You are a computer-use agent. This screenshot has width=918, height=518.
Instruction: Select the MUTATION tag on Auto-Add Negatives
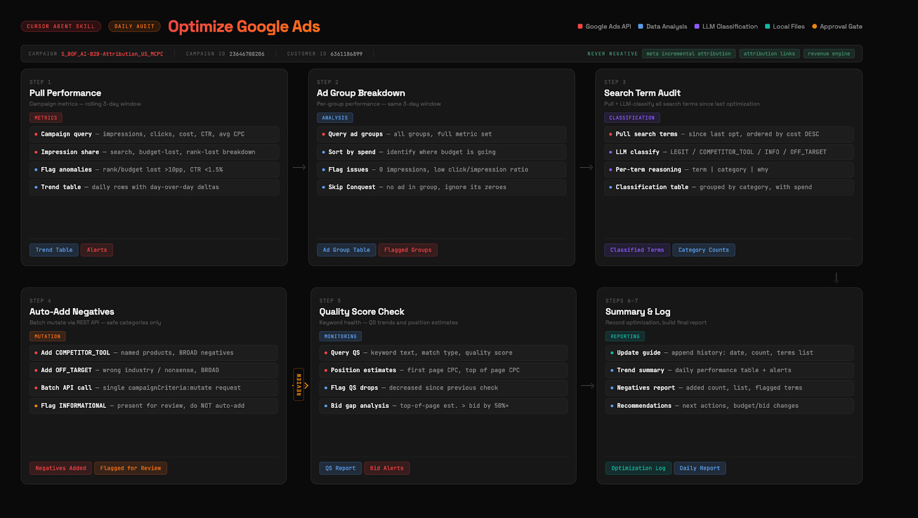tap(47, 336)
